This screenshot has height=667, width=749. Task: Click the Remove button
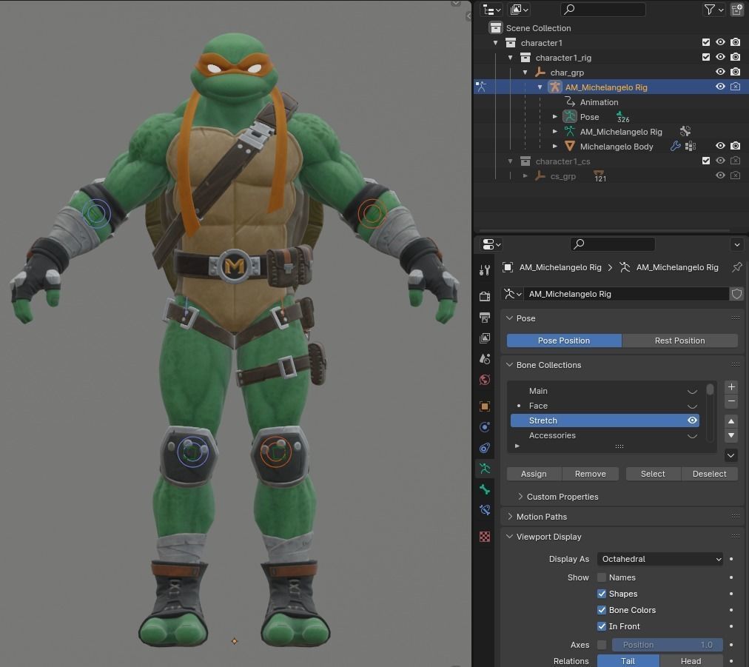click(591, 474)
